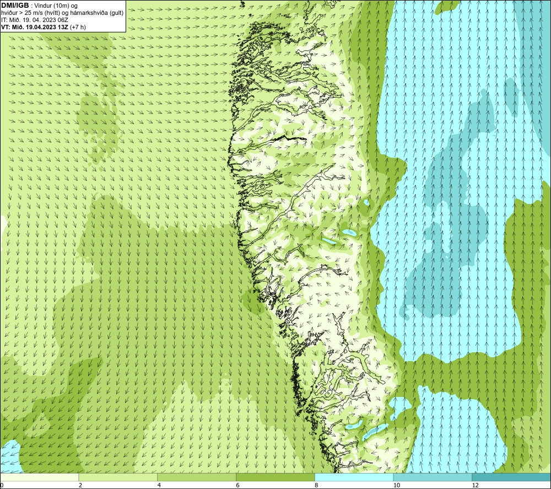Click the colorbar label '6'
The height and width of the screenshot is (489, 551).
[238, 485]
